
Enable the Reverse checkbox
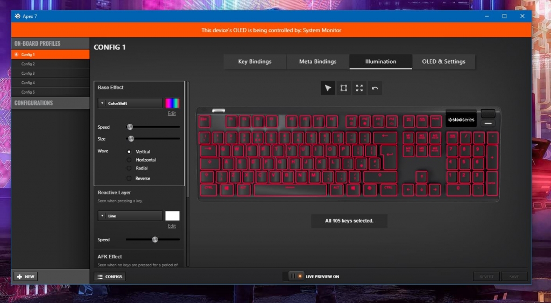[x=129, y=178]
